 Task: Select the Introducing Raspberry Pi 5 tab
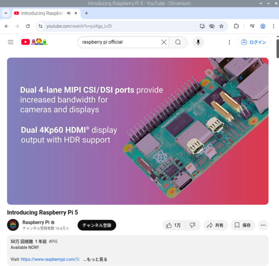click(42, 13)
